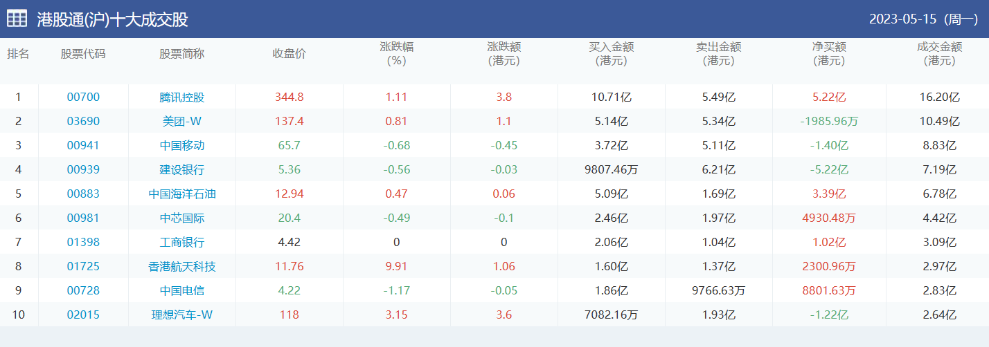
Task: Open stock code 01398 link
Action: [83, 243]
